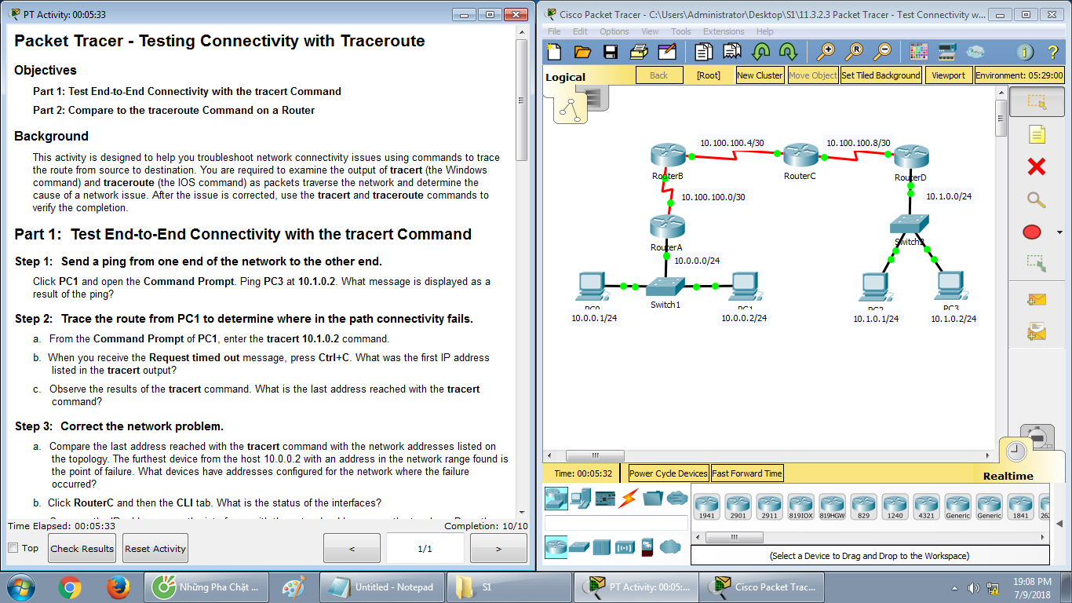Check the Top checkbox
Image resolution: width=1072 pixels, height=603 pixels.
coord(12,548)
